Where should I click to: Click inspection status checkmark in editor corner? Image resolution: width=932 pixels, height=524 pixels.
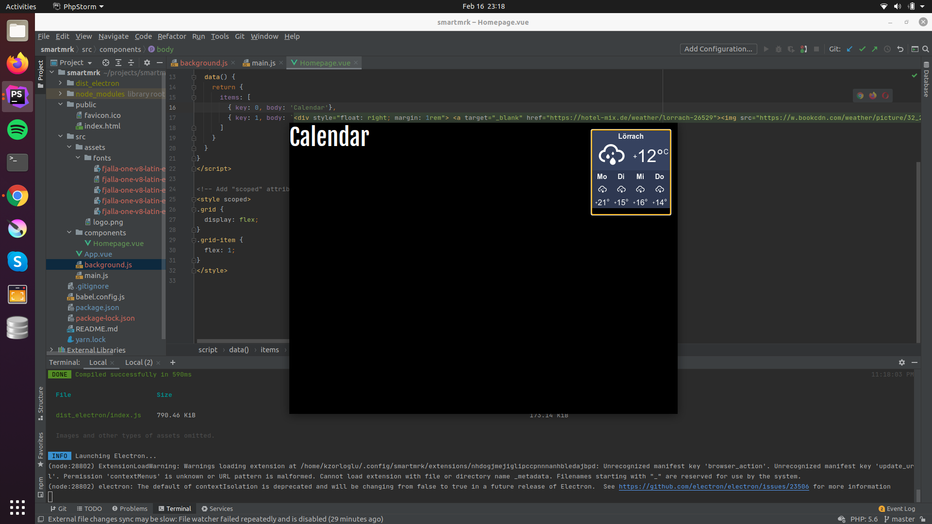(x=915, y=76)
